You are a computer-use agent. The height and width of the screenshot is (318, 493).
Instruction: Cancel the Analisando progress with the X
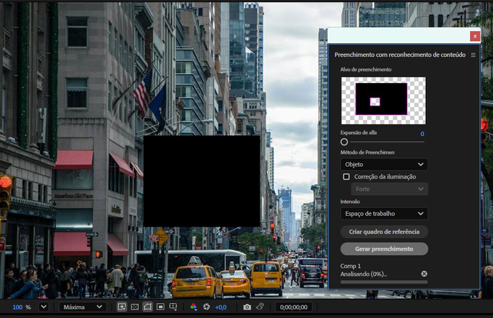click(x=424, y=273)
